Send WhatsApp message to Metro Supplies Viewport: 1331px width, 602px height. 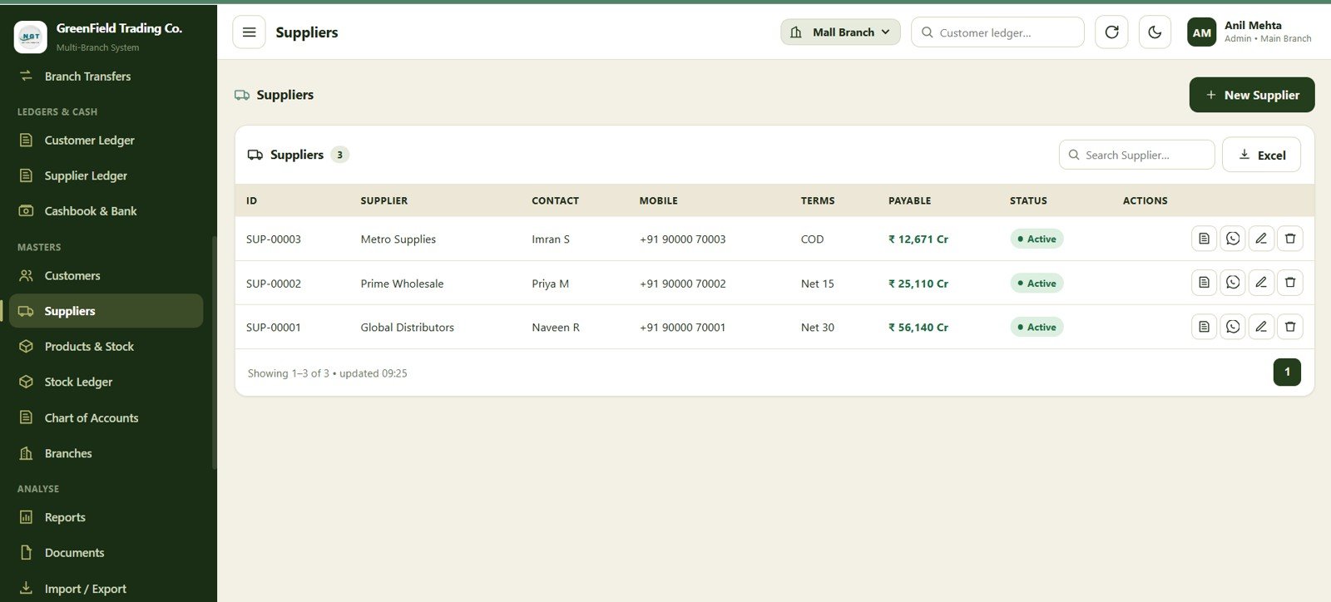point(1233,239)
